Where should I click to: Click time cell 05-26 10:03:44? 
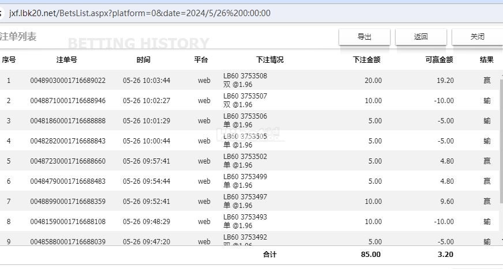point(147,81)
